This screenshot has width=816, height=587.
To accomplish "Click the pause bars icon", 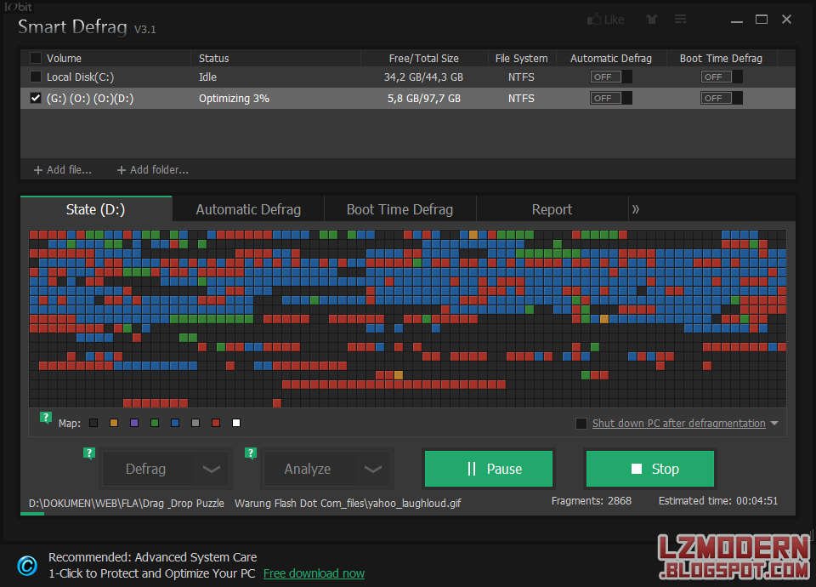I will pyautogui.click(x=472, y=469).
